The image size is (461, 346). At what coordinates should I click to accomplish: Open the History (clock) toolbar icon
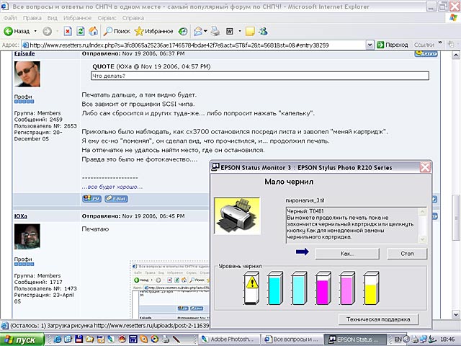point(183,31)
